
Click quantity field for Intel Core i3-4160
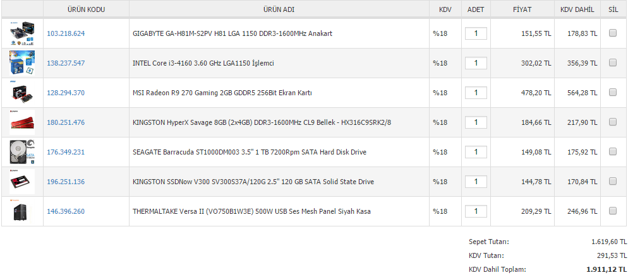point(476,63)
